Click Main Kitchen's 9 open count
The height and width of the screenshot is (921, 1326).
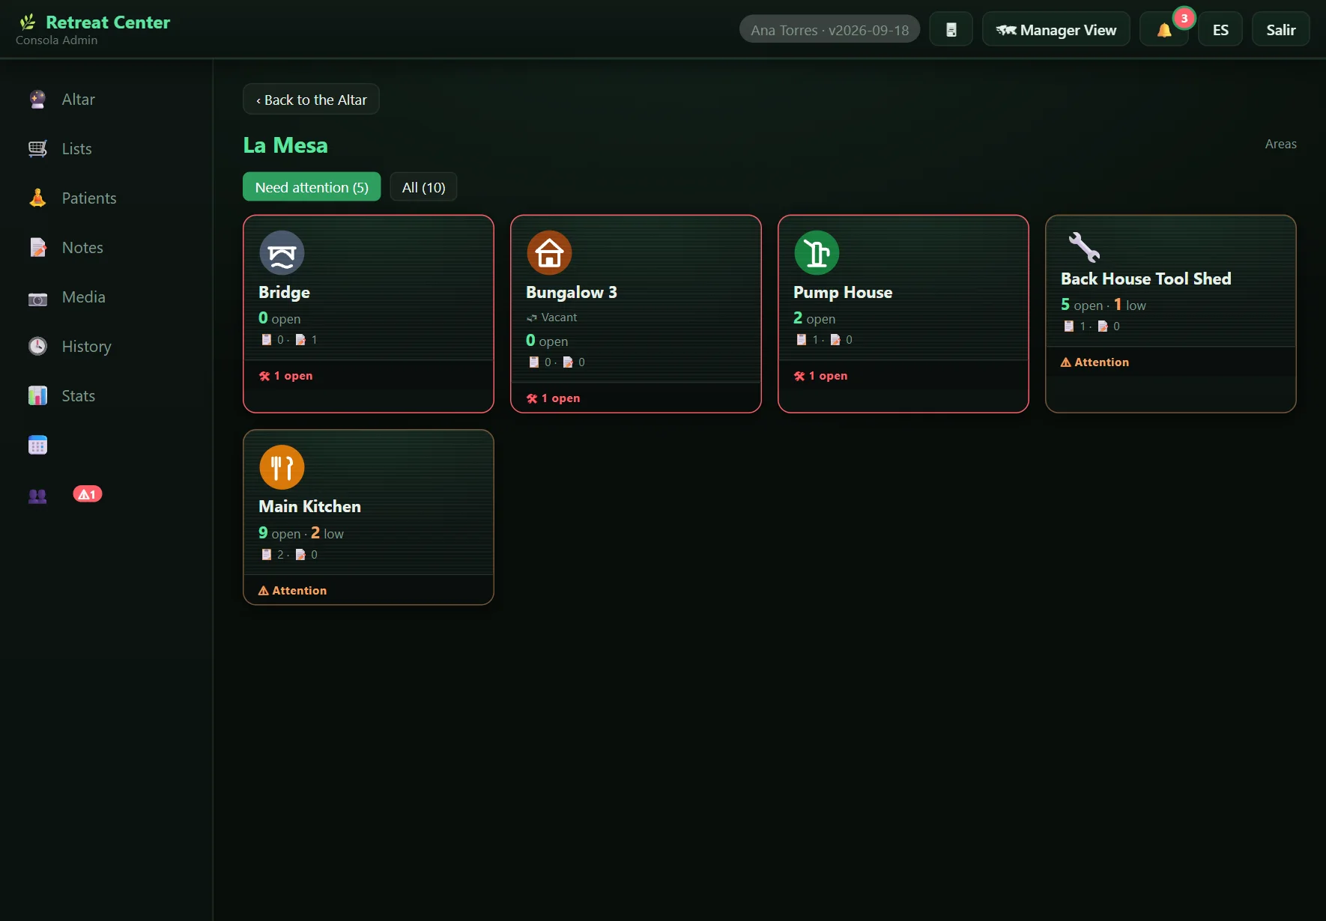point(279,533)
